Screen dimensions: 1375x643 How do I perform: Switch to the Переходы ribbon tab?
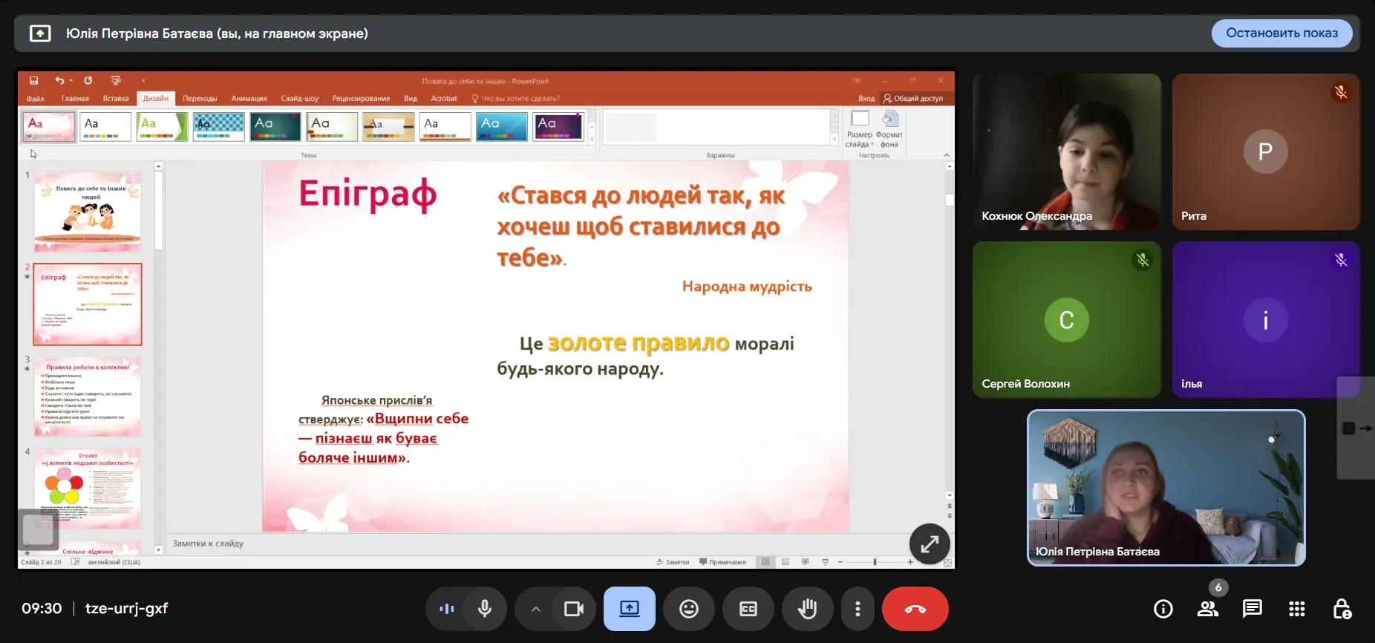(x=200, y=98)
